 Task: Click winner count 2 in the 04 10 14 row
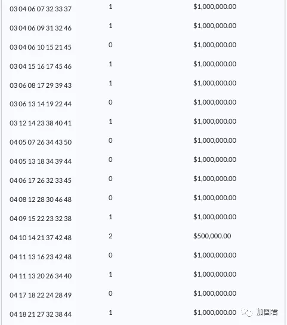click(x=110, y=236)
